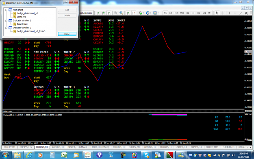Switch to M1 timeframe
The image size is (254, 159).
[165, 13]
